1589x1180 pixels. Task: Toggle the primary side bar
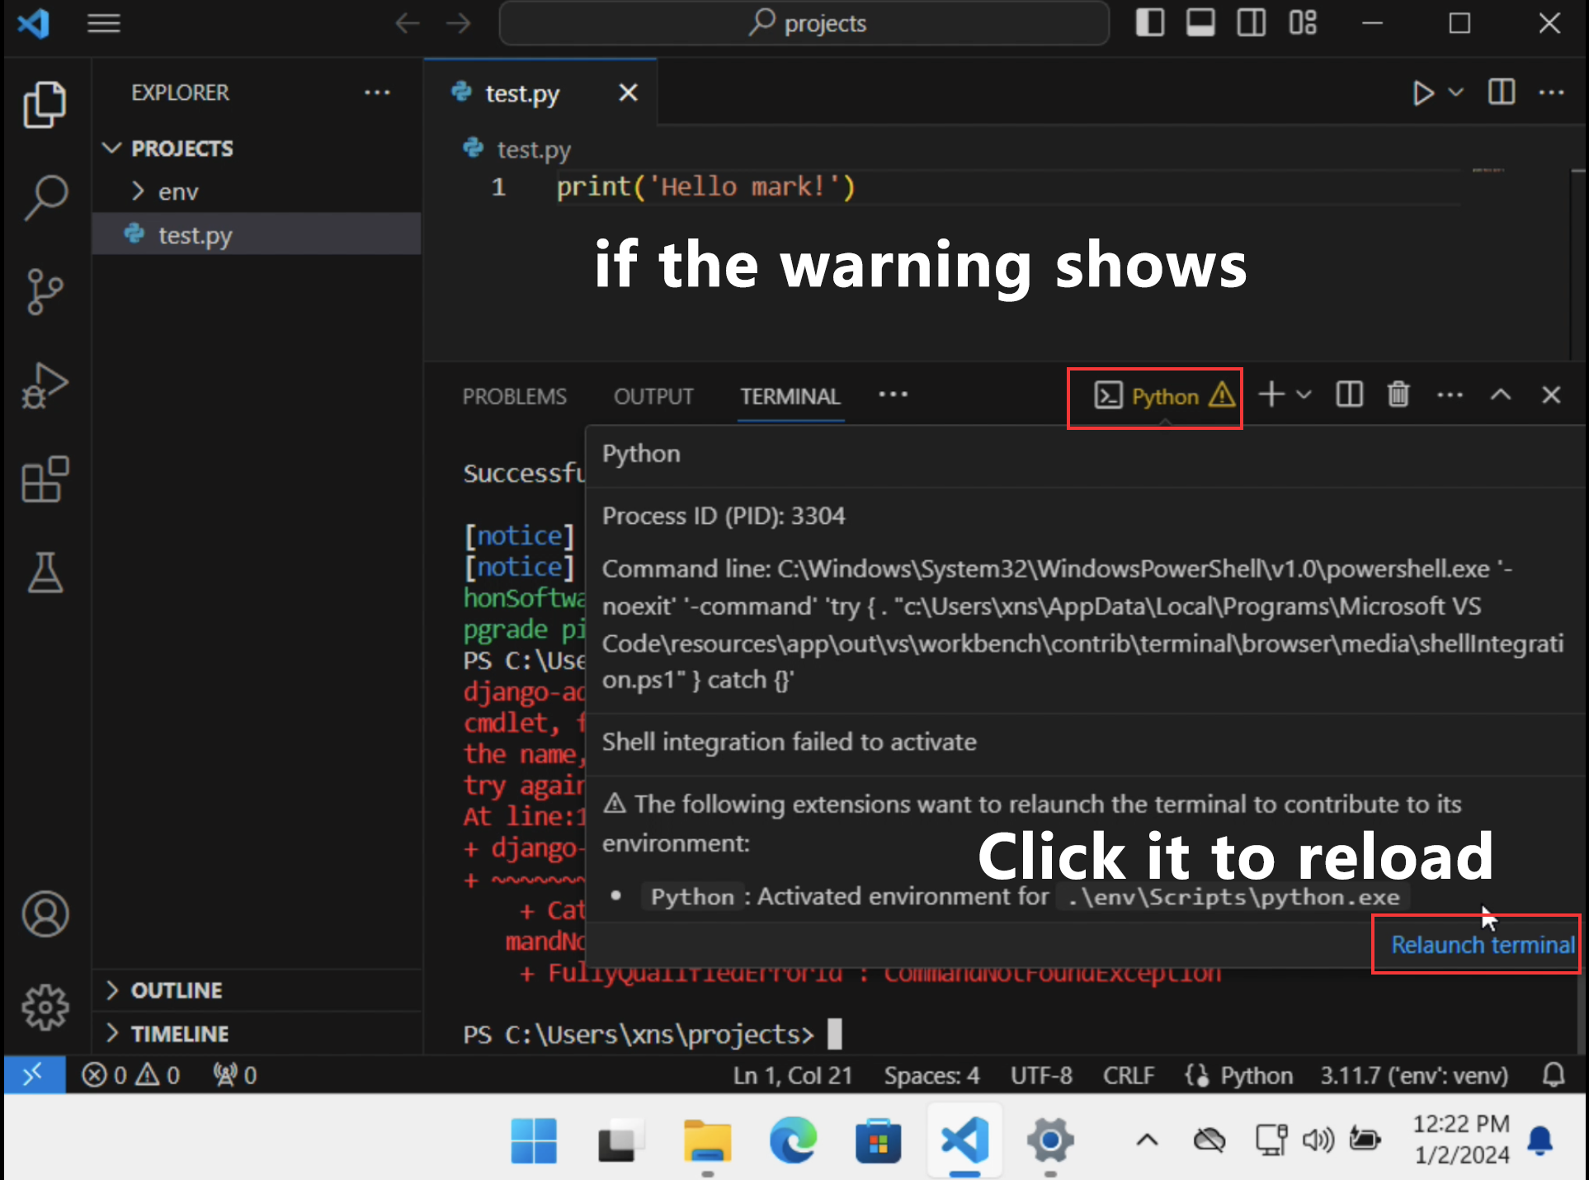[x=1149, y=22]
